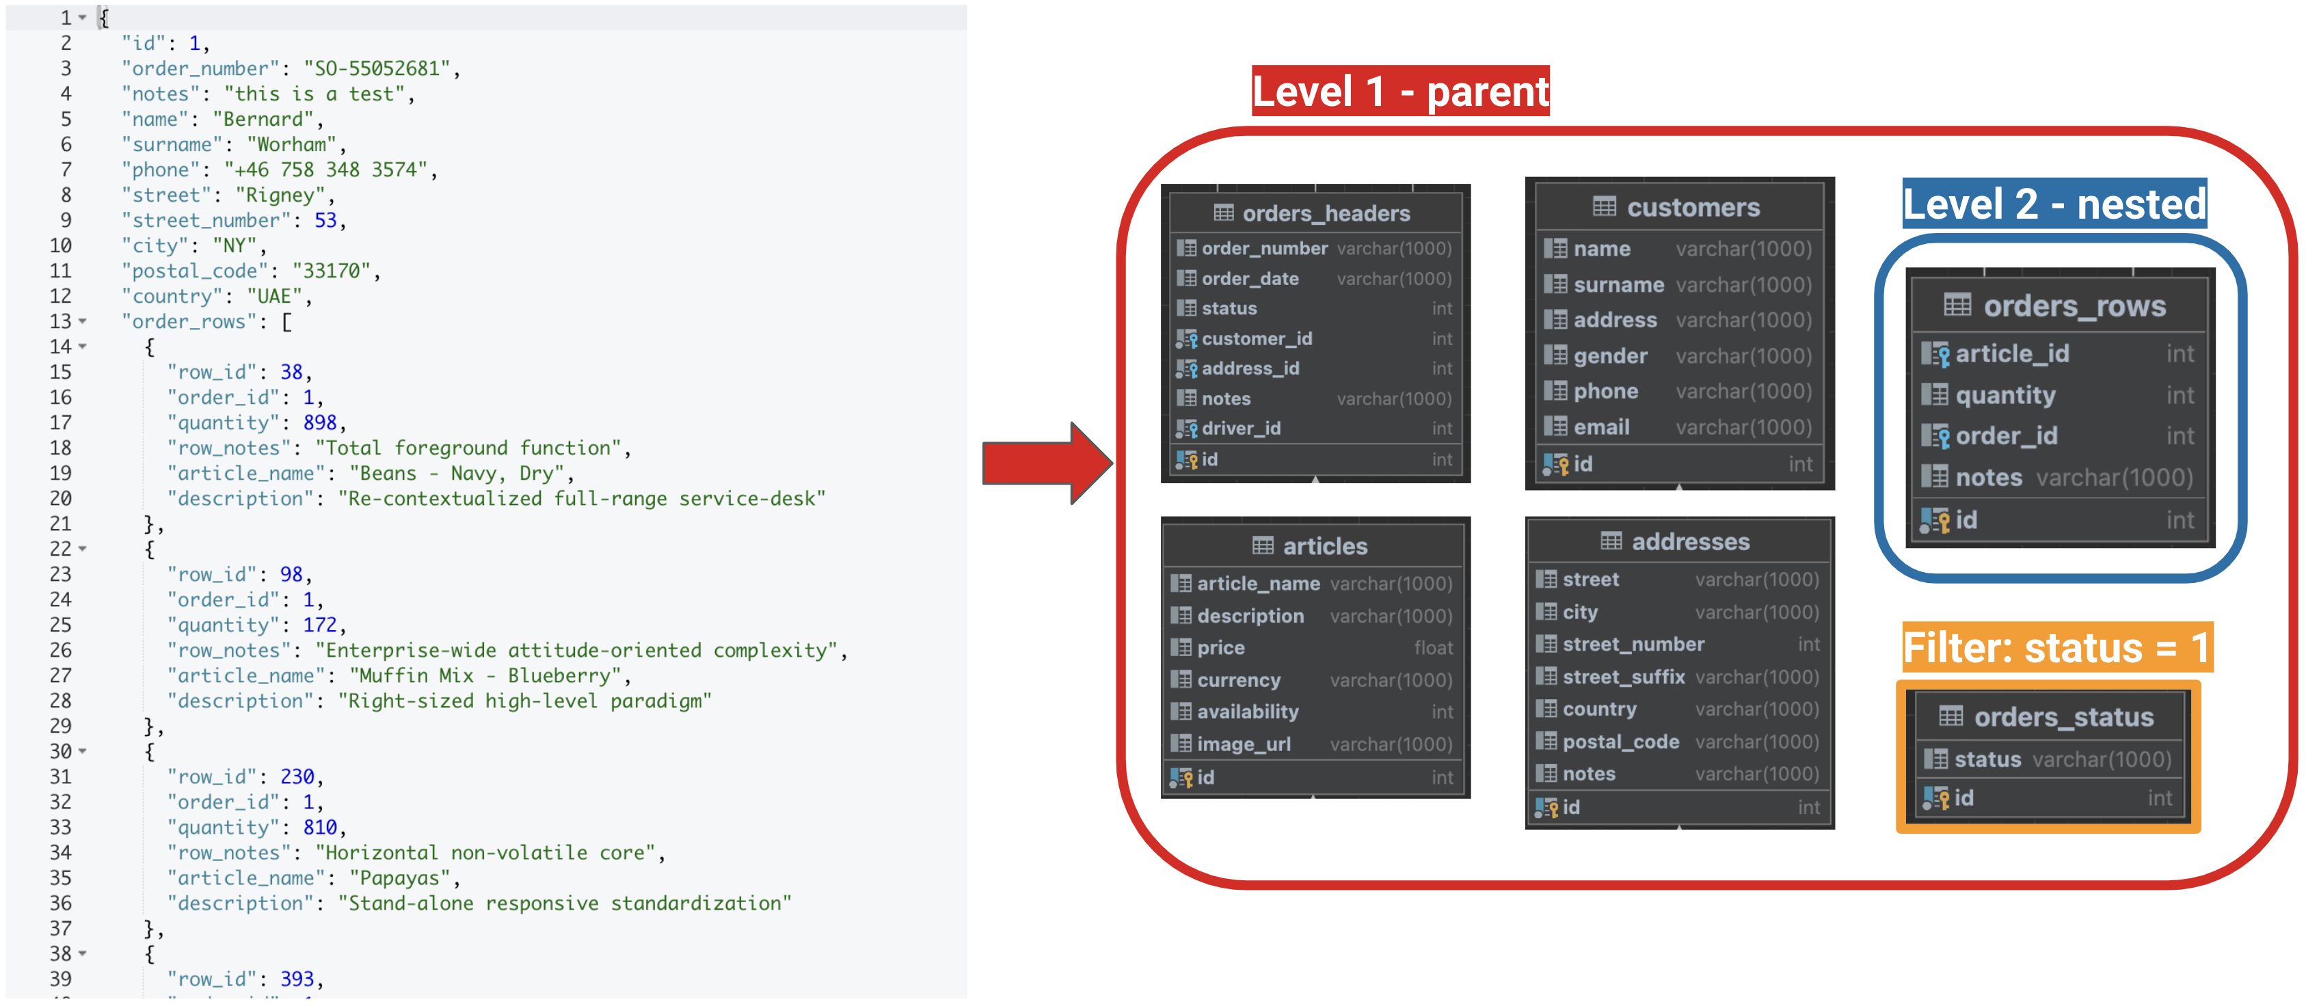Click the column icon beside orders_status status
The height and width of the screenshot is (1006, 2306).
[x=1936, y=759]
